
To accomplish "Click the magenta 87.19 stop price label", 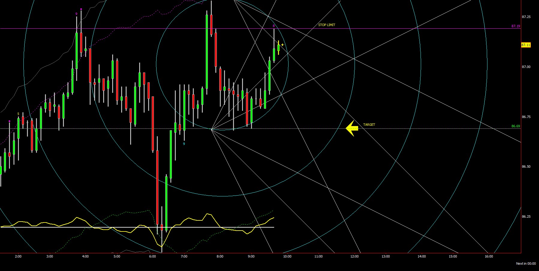I will (516, 26).
